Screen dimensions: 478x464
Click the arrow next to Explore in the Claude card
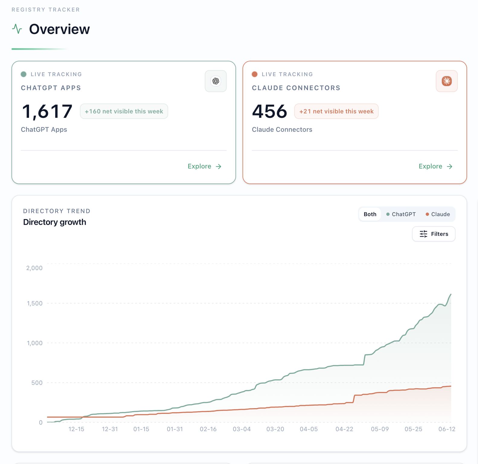click(450, 166)
